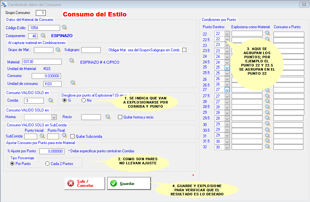Focus the Grupo Consumo field

click(41, 13)
